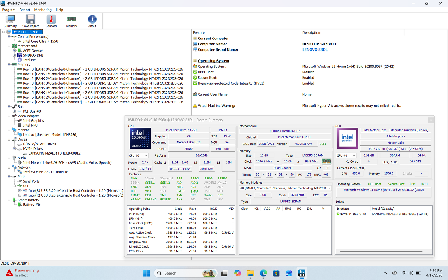Open the Report menu
448x280 pixels.
(25, 10)
